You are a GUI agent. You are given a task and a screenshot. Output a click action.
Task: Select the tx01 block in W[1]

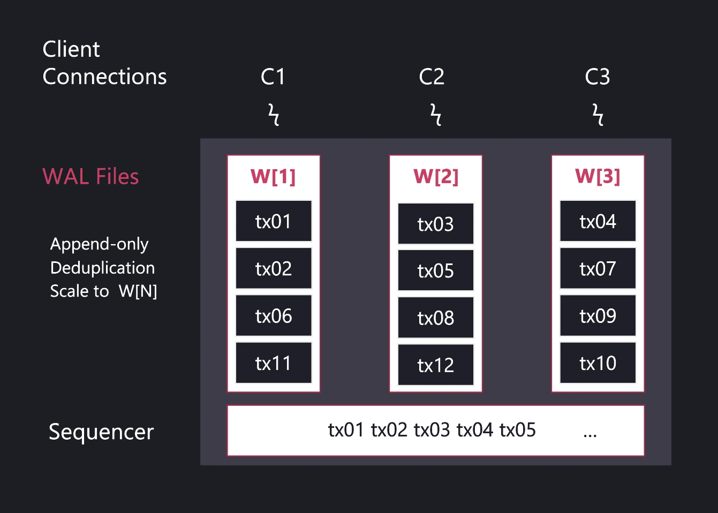click(x=274, y=221)
